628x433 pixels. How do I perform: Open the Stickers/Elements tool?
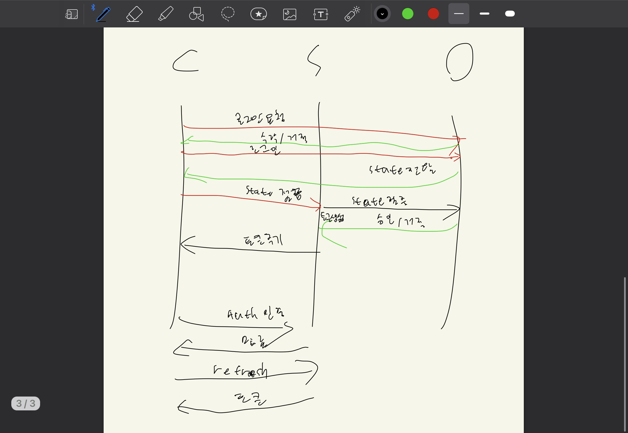point(258,14)
